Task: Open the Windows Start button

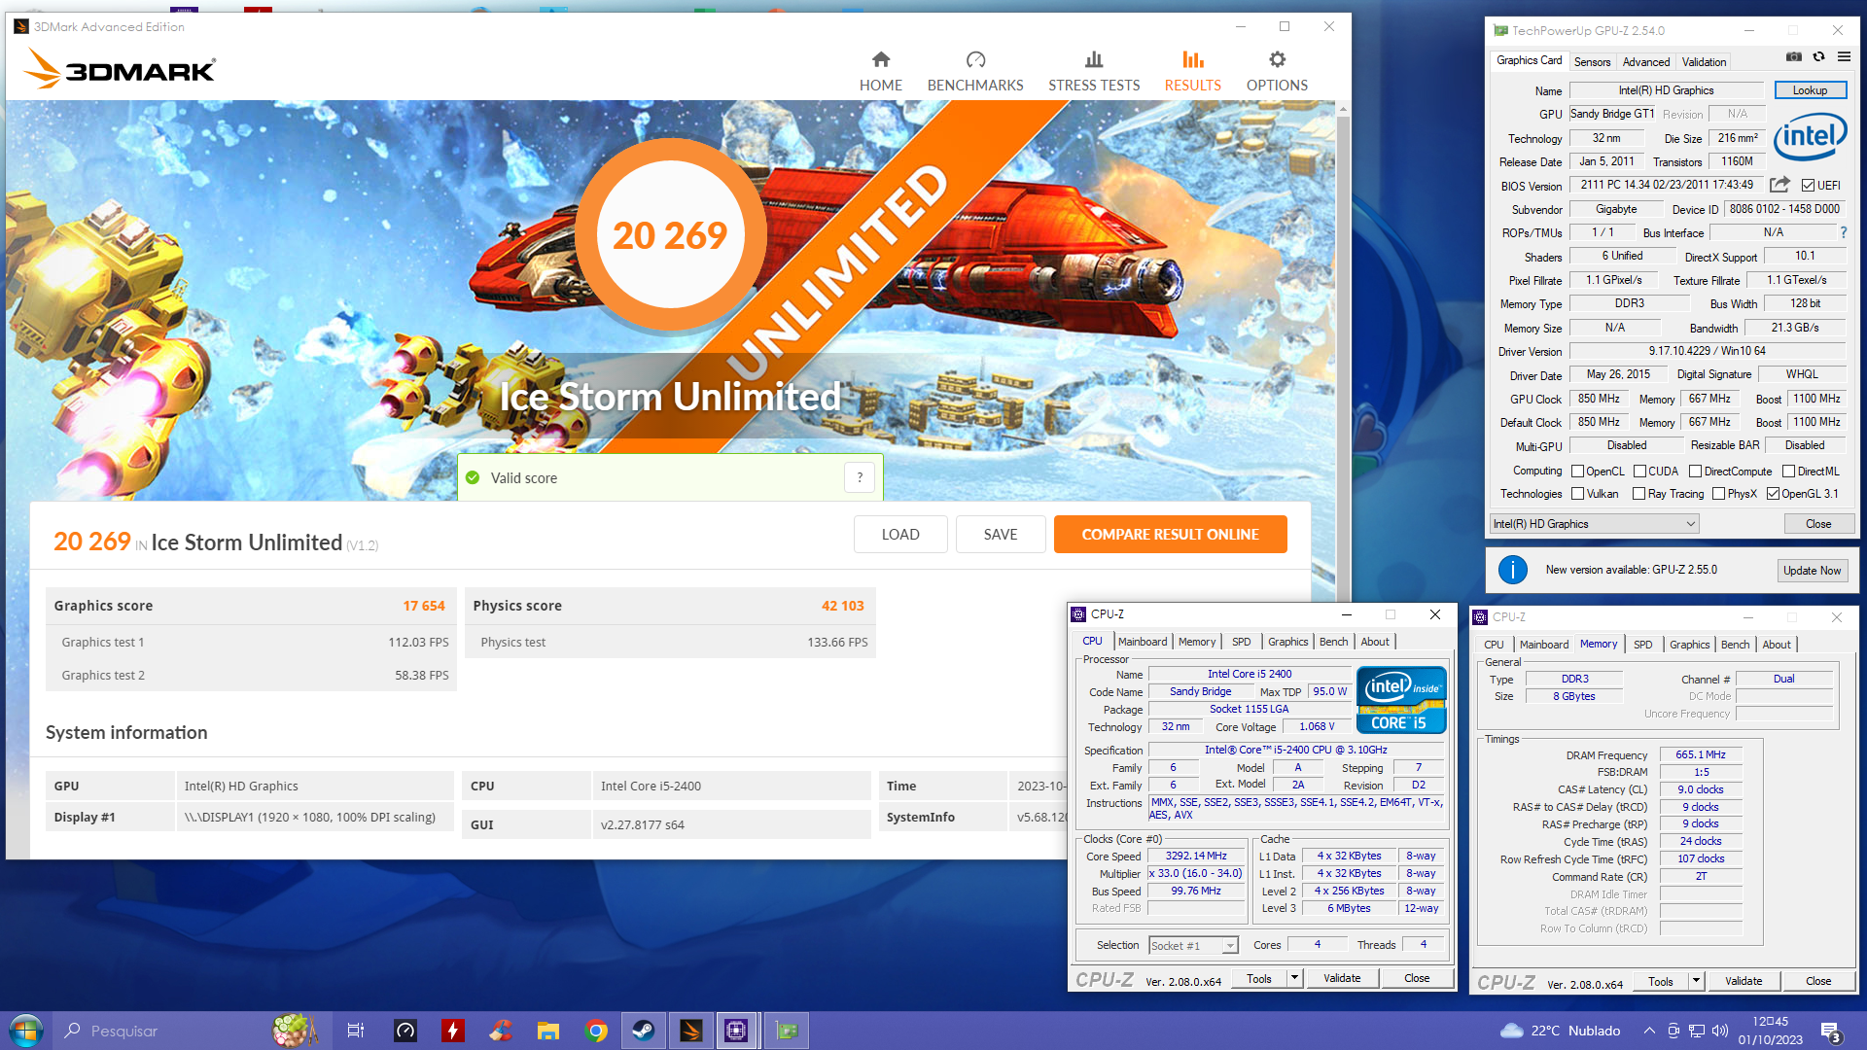Action: click(25, 1031)
